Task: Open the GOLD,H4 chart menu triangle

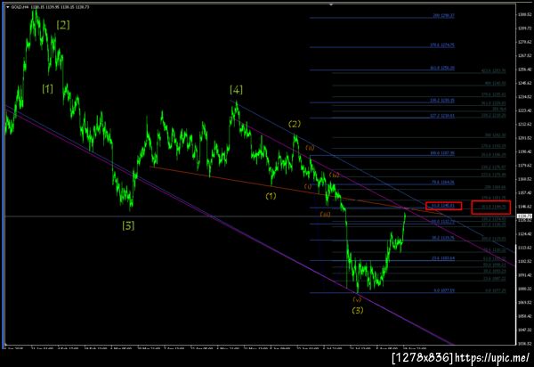Action: tap(8, 7)
